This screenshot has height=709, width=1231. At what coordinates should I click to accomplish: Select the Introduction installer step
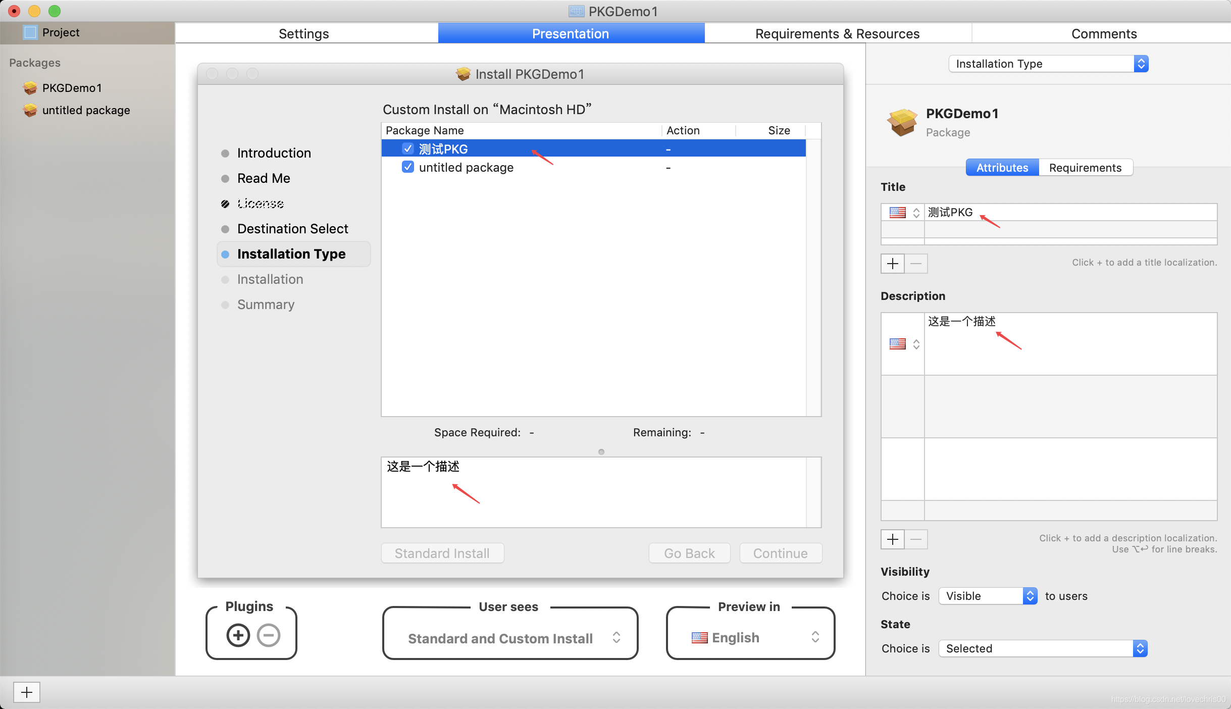(274, 153)
